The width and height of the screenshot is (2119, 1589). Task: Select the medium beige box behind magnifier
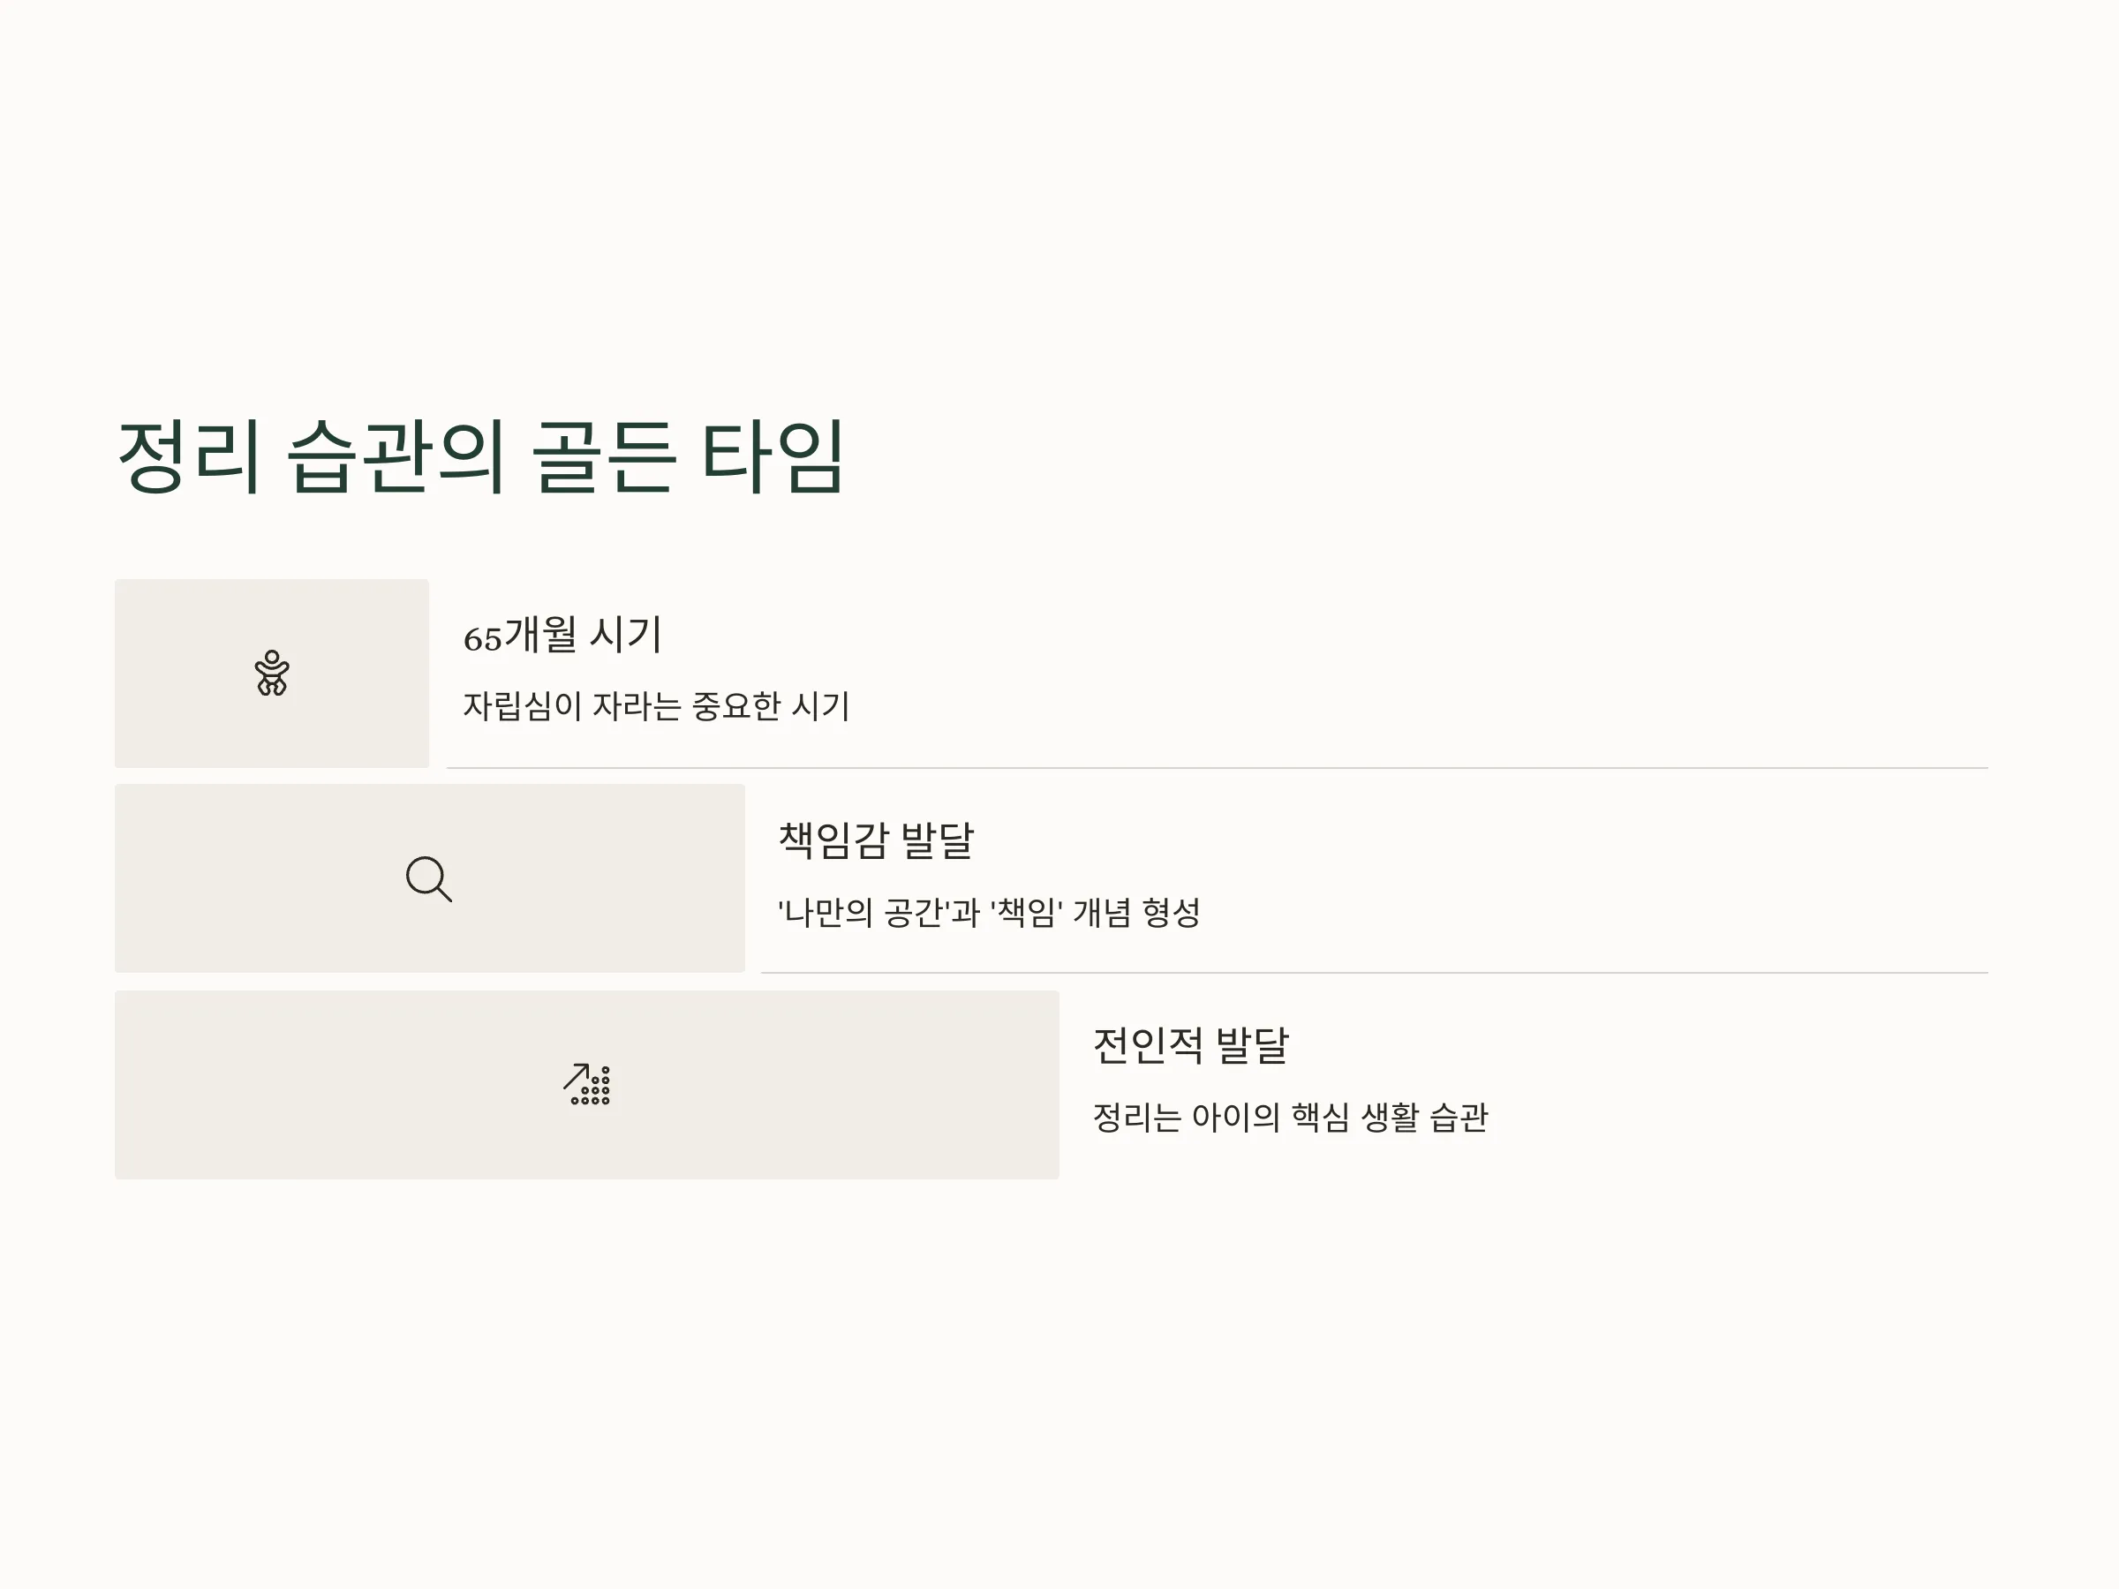click(430, 878)
